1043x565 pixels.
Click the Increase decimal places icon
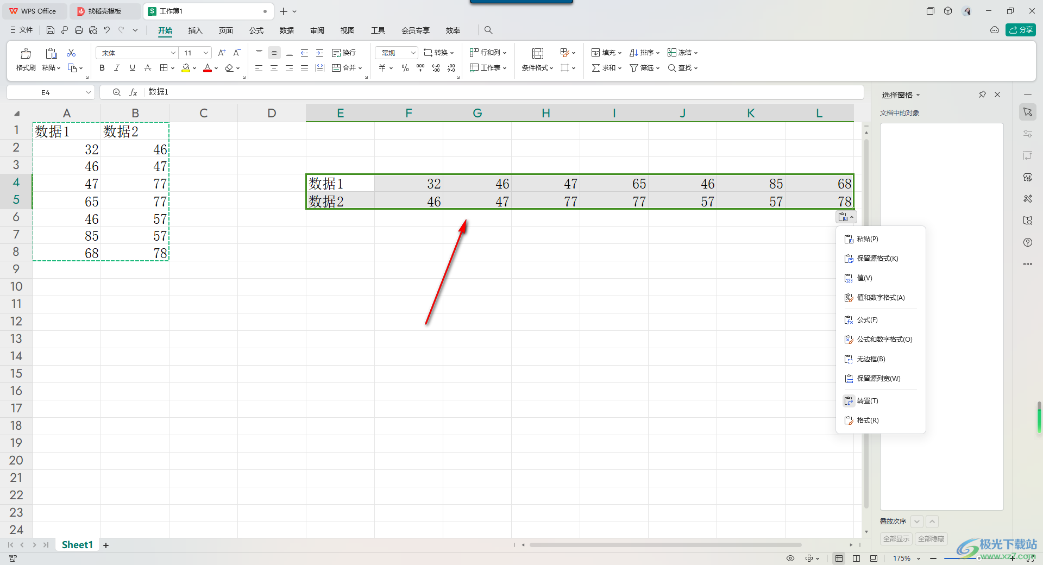pyautogui.click(x=436, y=68)
